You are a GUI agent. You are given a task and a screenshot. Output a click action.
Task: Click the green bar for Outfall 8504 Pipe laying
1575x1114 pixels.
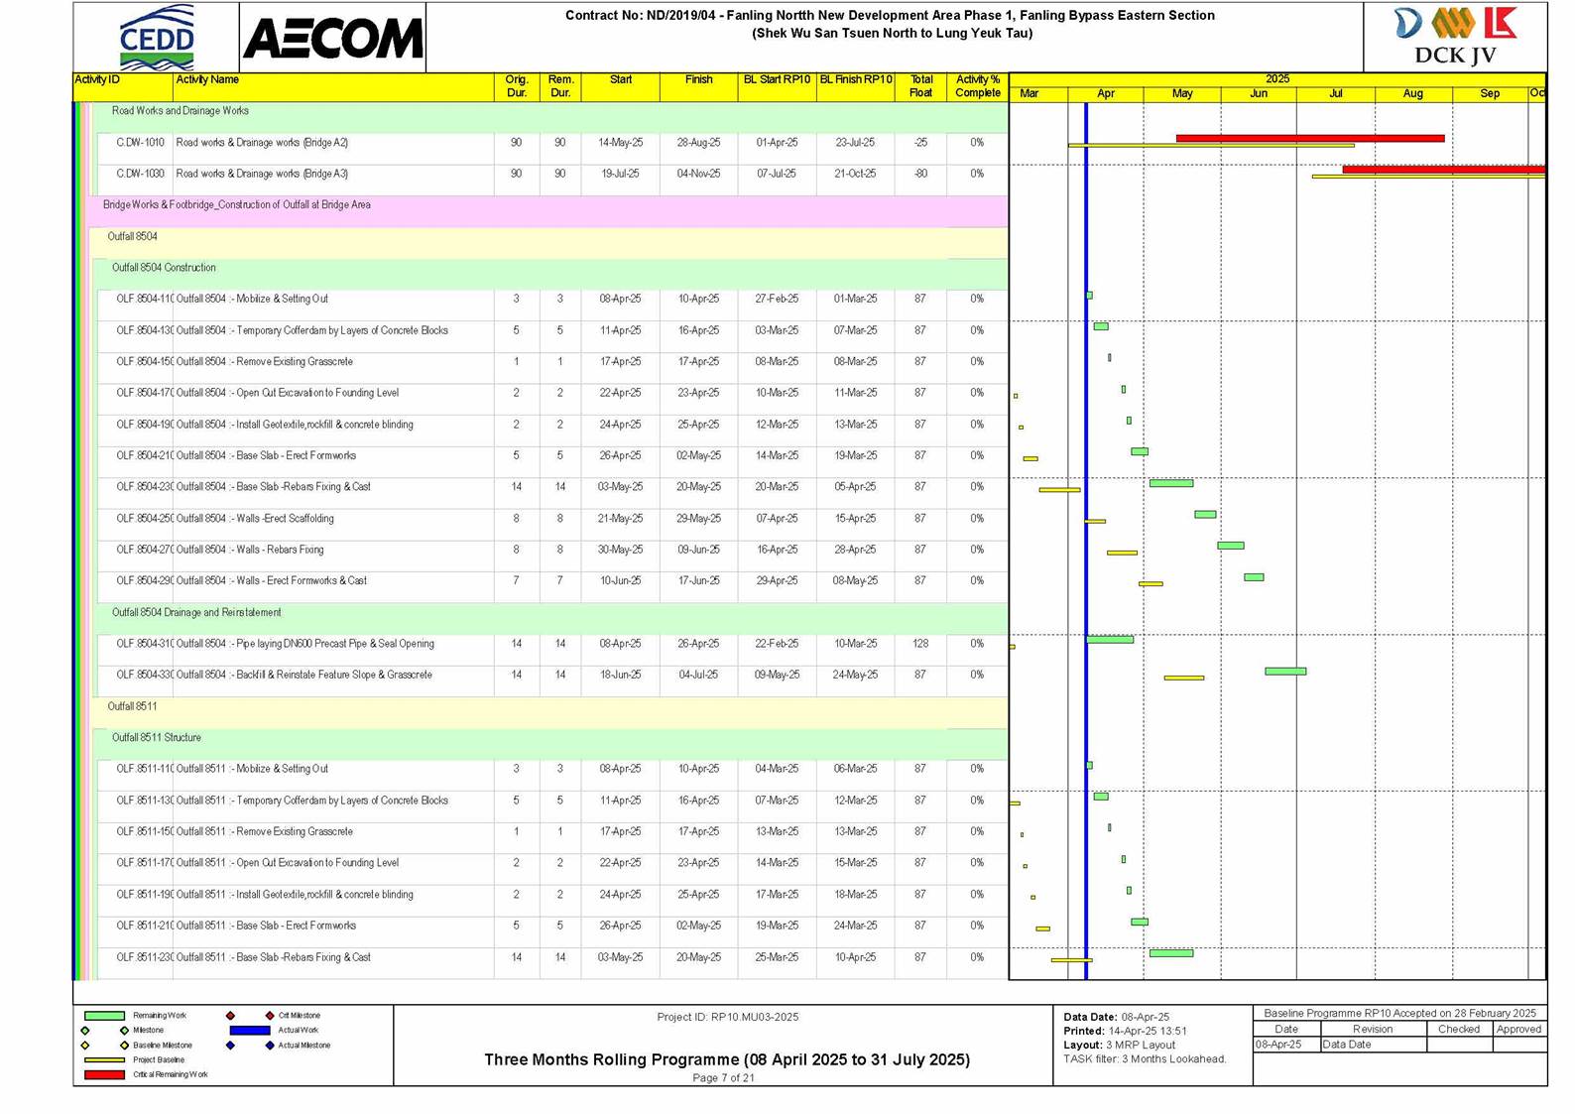pyautogui.click(x=1110, y=640)
